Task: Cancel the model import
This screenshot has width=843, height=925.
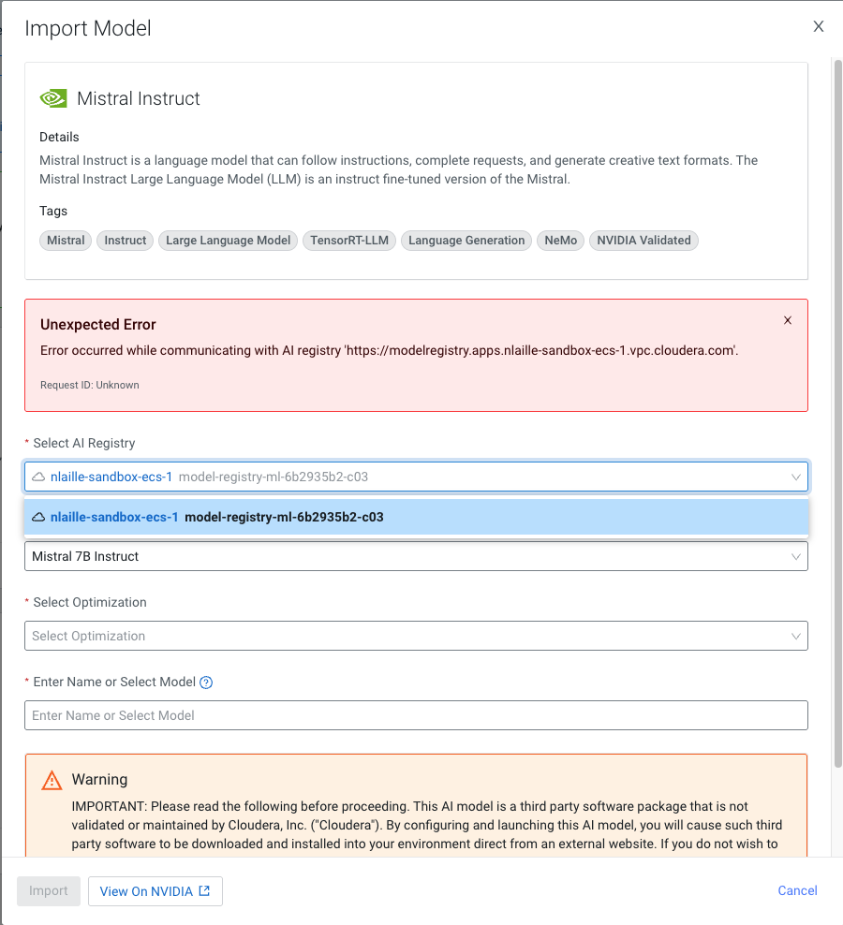Action: [x=797, y=890]
